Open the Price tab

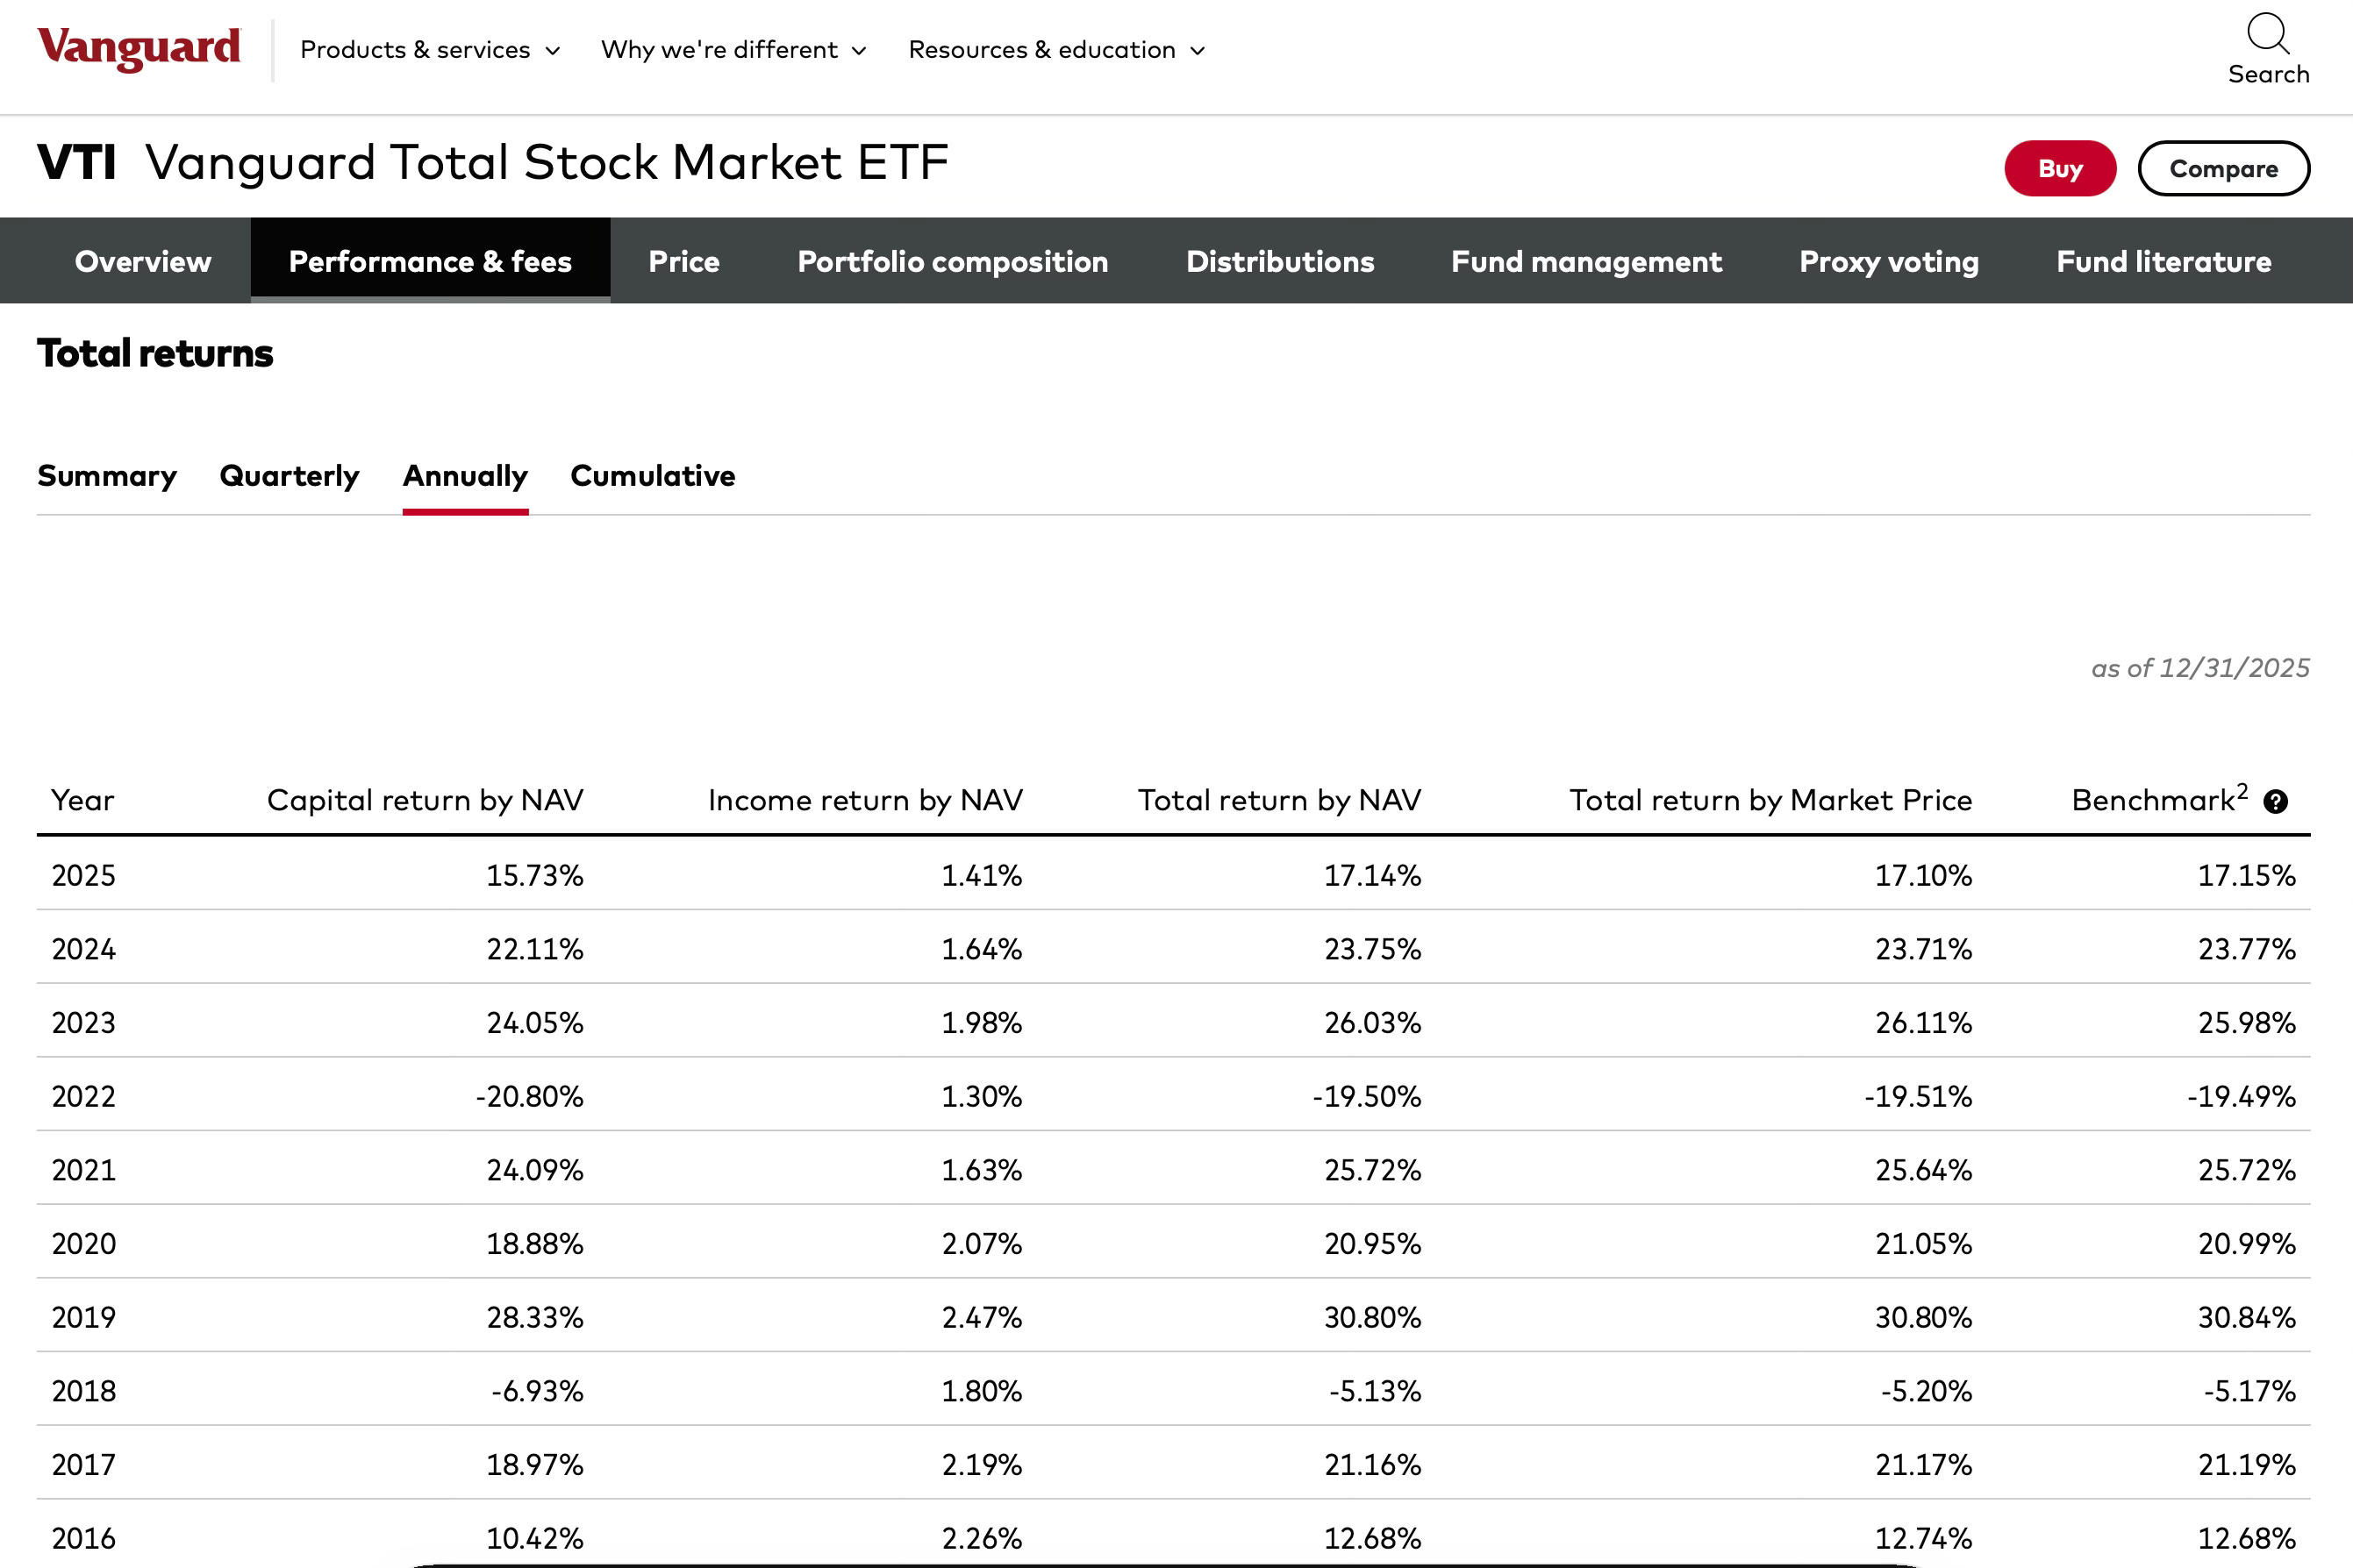(683, 261)
